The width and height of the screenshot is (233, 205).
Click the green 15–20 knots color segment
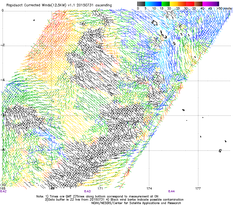click(166, 4)
